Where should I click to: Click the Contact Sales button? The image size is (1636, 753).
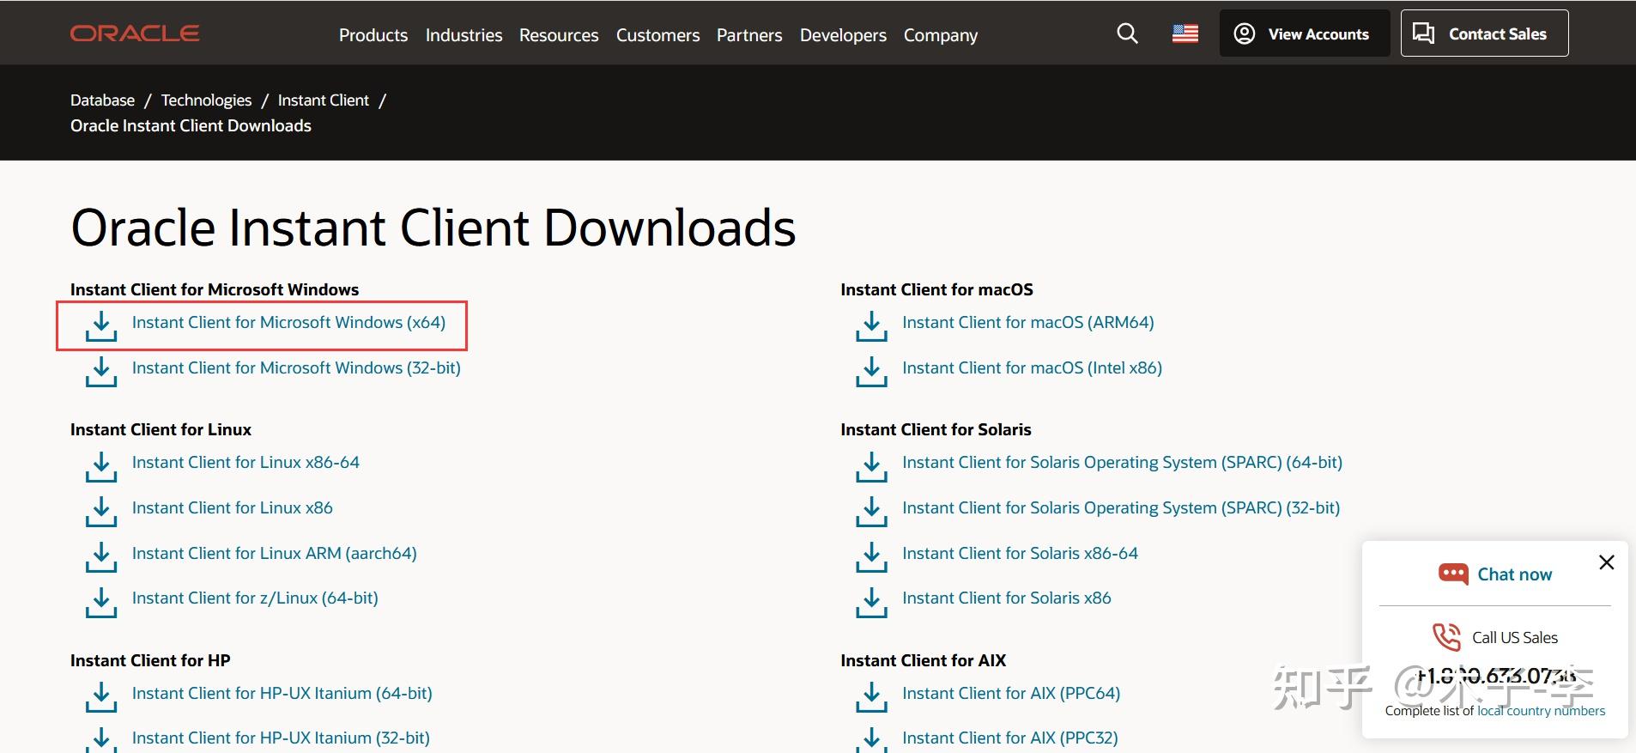1484,33
